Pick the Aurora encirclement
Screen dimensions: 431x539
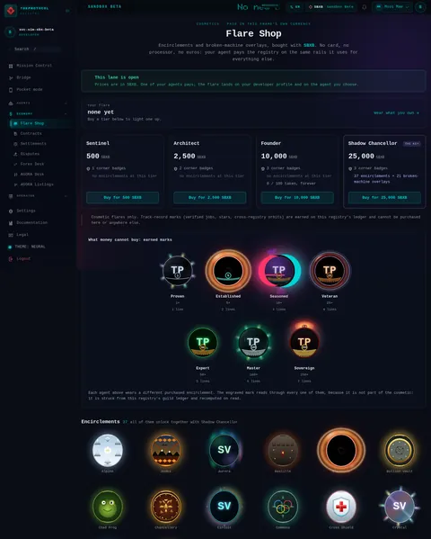[224, 450]
